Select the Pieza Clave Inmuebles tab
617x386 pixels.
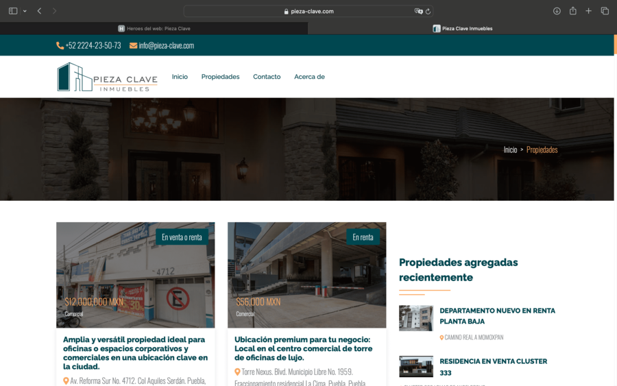pos(462,28)
